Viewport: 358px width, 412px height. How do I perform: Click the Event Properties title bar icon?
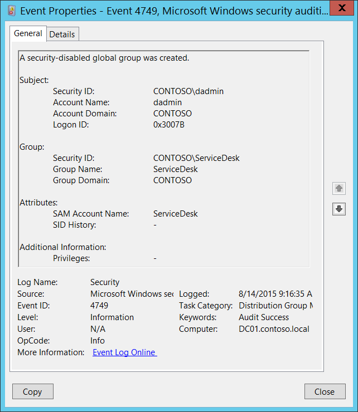12,9
